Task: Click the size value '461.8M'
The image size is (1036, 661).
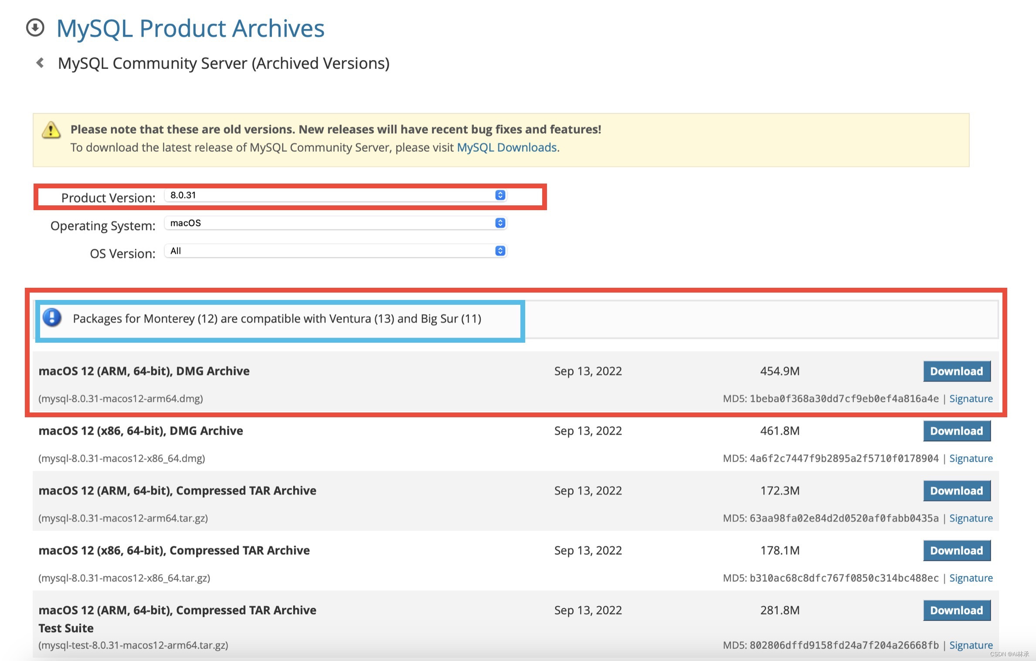Action: [x=780, y=431]
